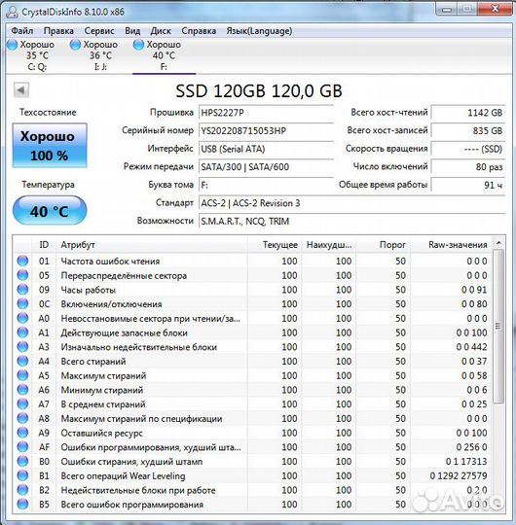Click the Стандарт field ACS-2 Revision 3
This screenshot has height=525, width=516.
point(351,203)
